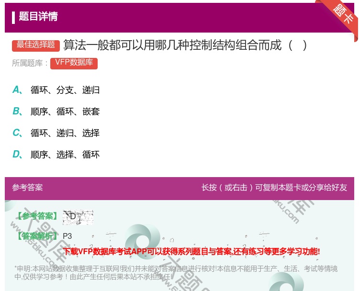Click the 【答案解析】 label
This screenshot has width=359, height=291.
[x=37, y=236]
